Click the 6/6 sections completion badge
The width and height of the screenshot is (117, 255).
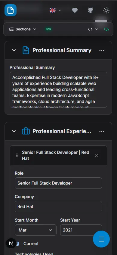[x=48, y=29]
